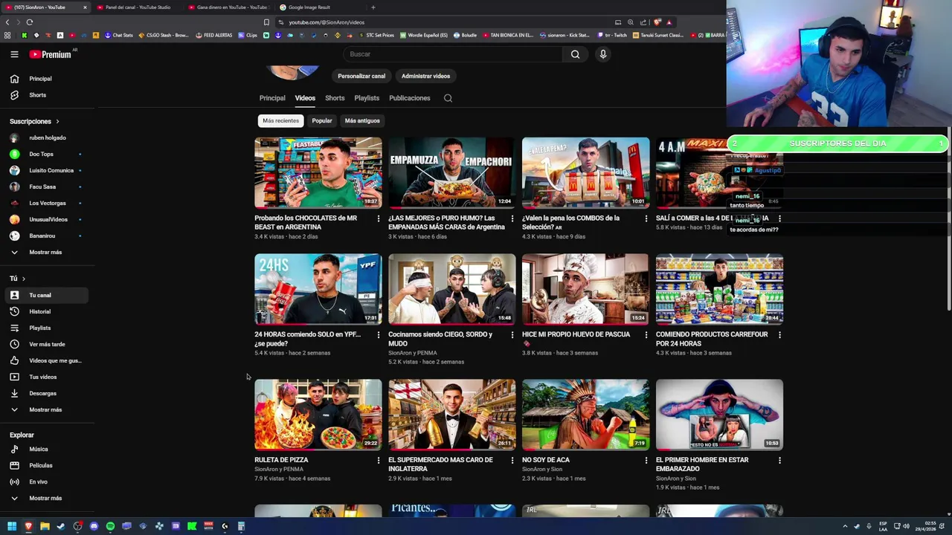The width and height of the screenshot is (952, 535).
Task: Open thumbnail of Cocinamos siendo CIEGO, SORDO video
Action: (x=451, y=289)
